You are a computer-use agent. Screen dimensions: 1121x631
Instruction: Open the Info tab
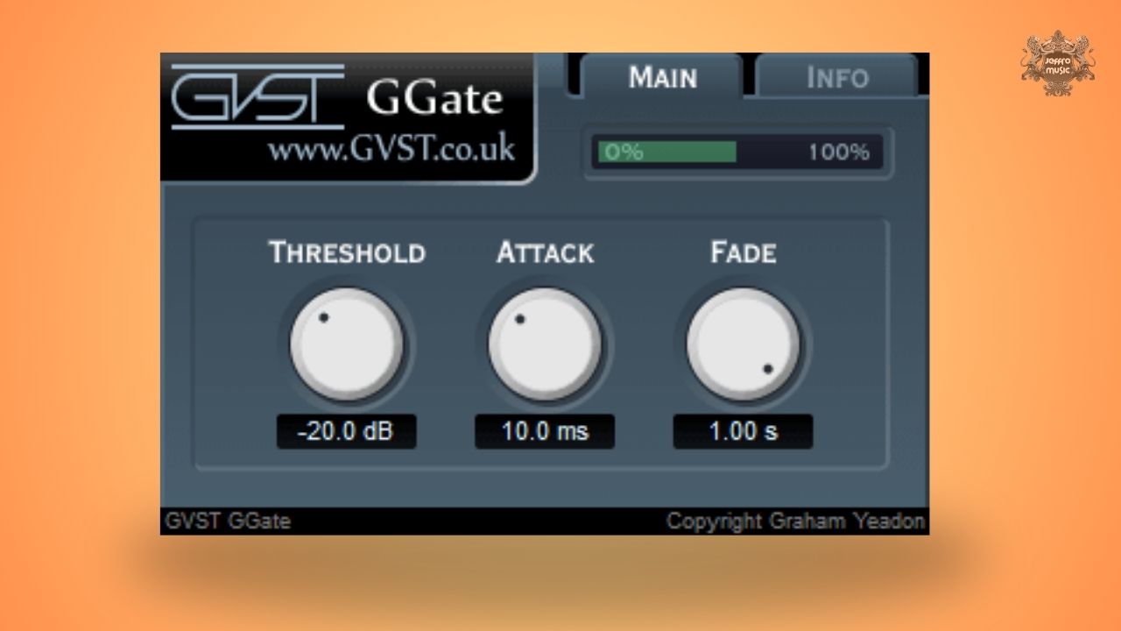pyautogui.click(x=836, y=77)
